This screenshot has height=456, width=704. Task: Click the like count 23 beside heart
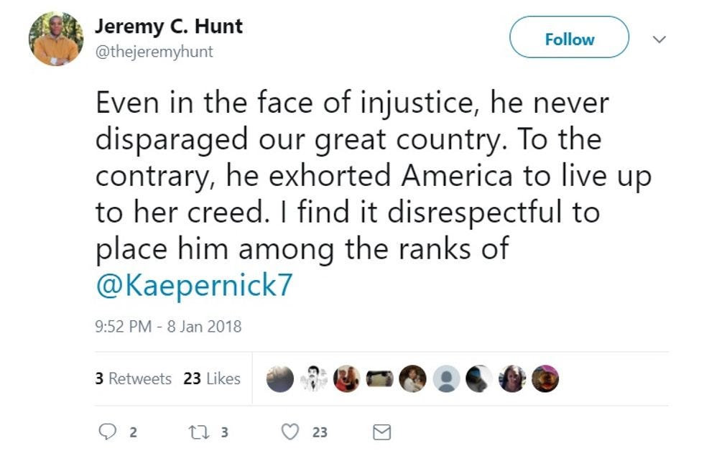[x=320, y=432]
